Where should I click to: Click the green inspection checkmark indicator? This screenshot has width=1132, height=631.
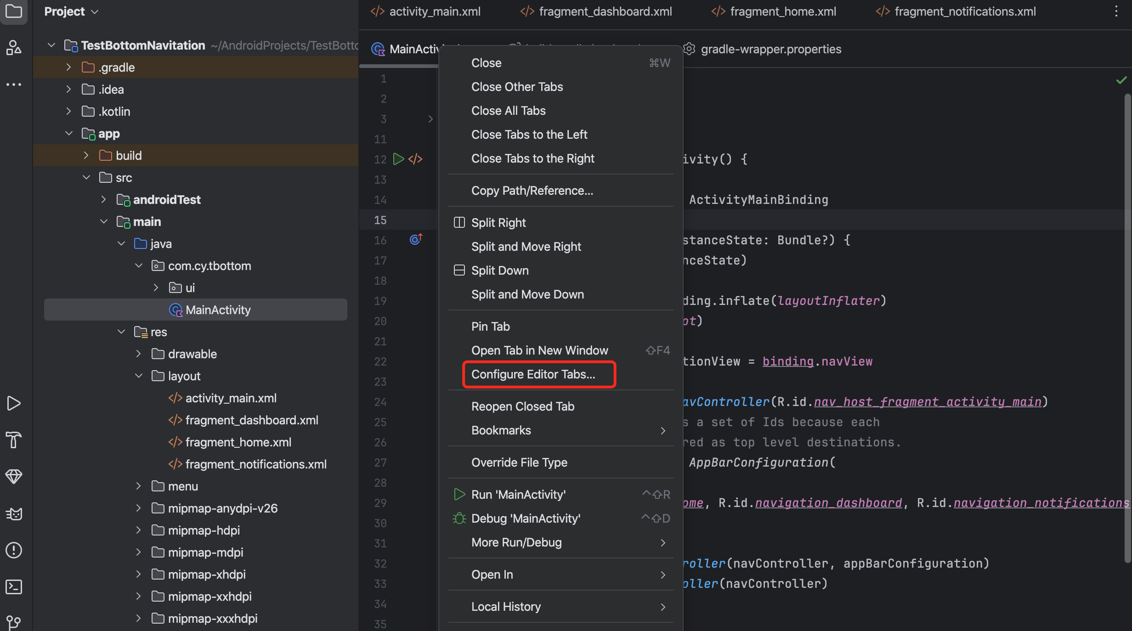click(x=1121, y=80)
